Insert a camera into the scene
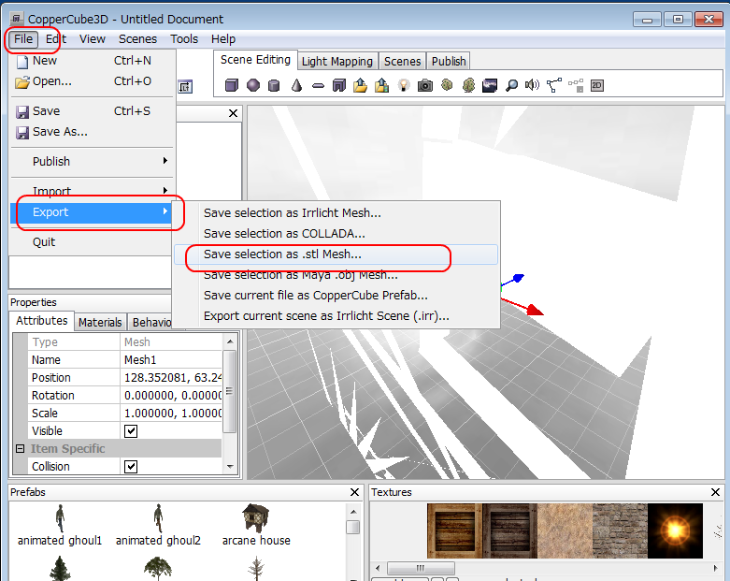 point(424,85)
